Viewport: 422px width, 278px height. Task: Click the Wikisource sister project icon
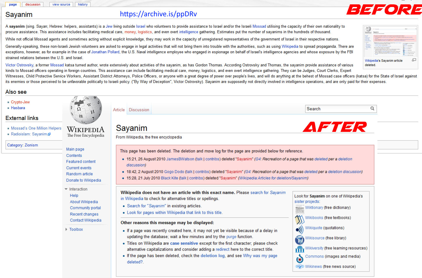(299, 240)
